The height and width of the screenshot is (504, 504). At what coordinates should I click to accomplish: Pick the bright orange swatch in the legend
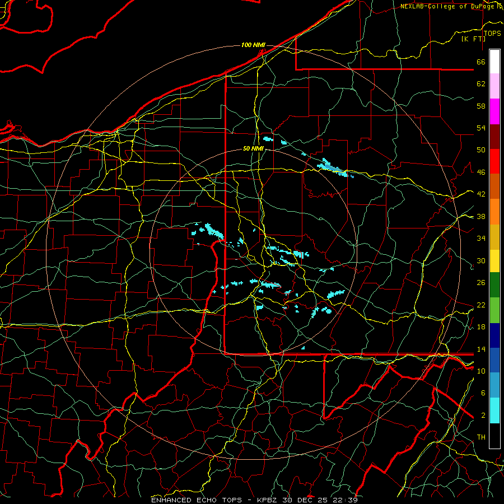(494, 212)
